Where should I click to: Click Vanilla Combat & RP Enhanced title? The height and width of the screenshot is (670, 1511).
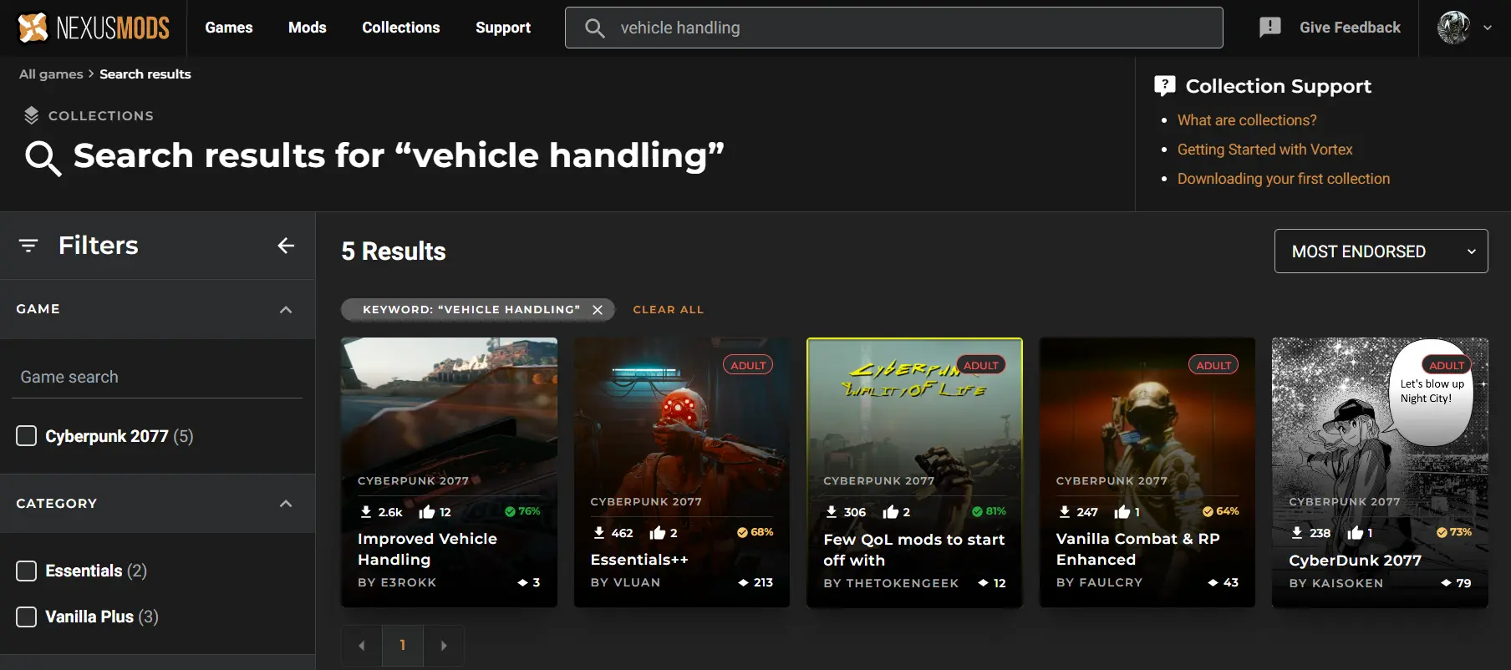point(1137,550)
